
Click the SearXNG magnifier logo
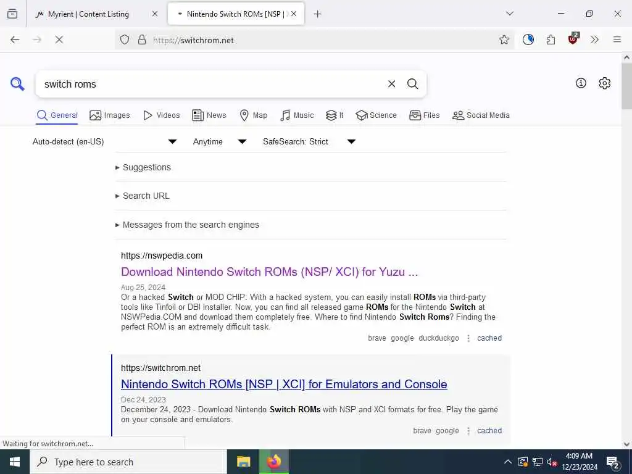(x=17, y=84)
